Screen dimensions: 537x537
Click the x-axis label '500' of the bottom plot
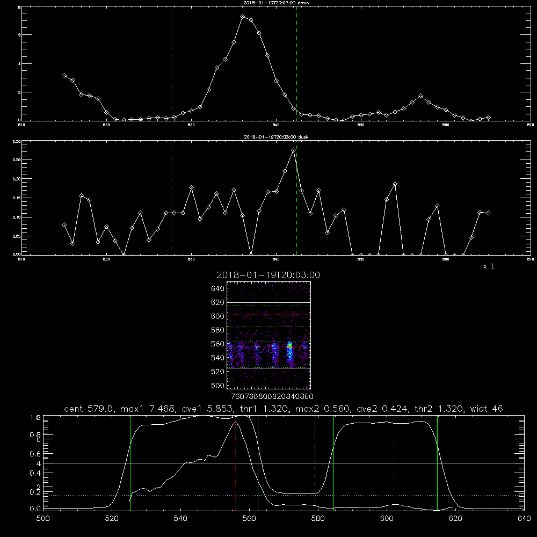[x=43, y=518]
